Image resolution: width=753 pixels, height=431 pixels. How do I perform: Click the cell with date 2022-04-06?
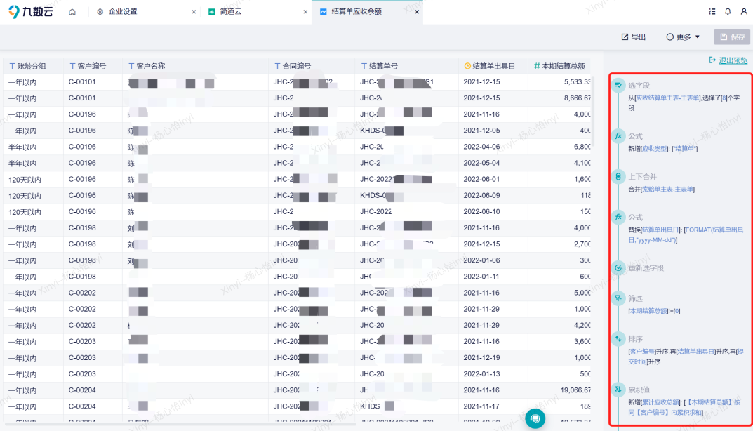tap(493, 147)
